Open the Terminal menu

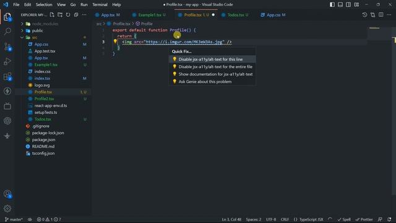pos(100,4)
